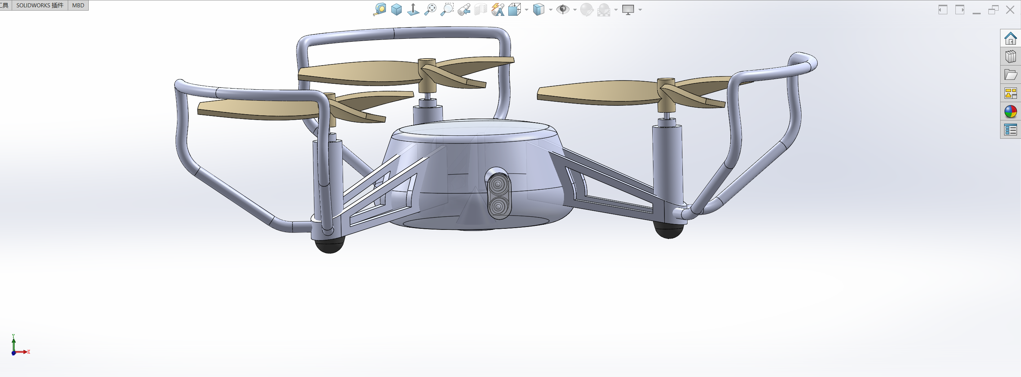Open the Custom Properties tab
The image size is (1021, 377).
[x=1011, y=130]
